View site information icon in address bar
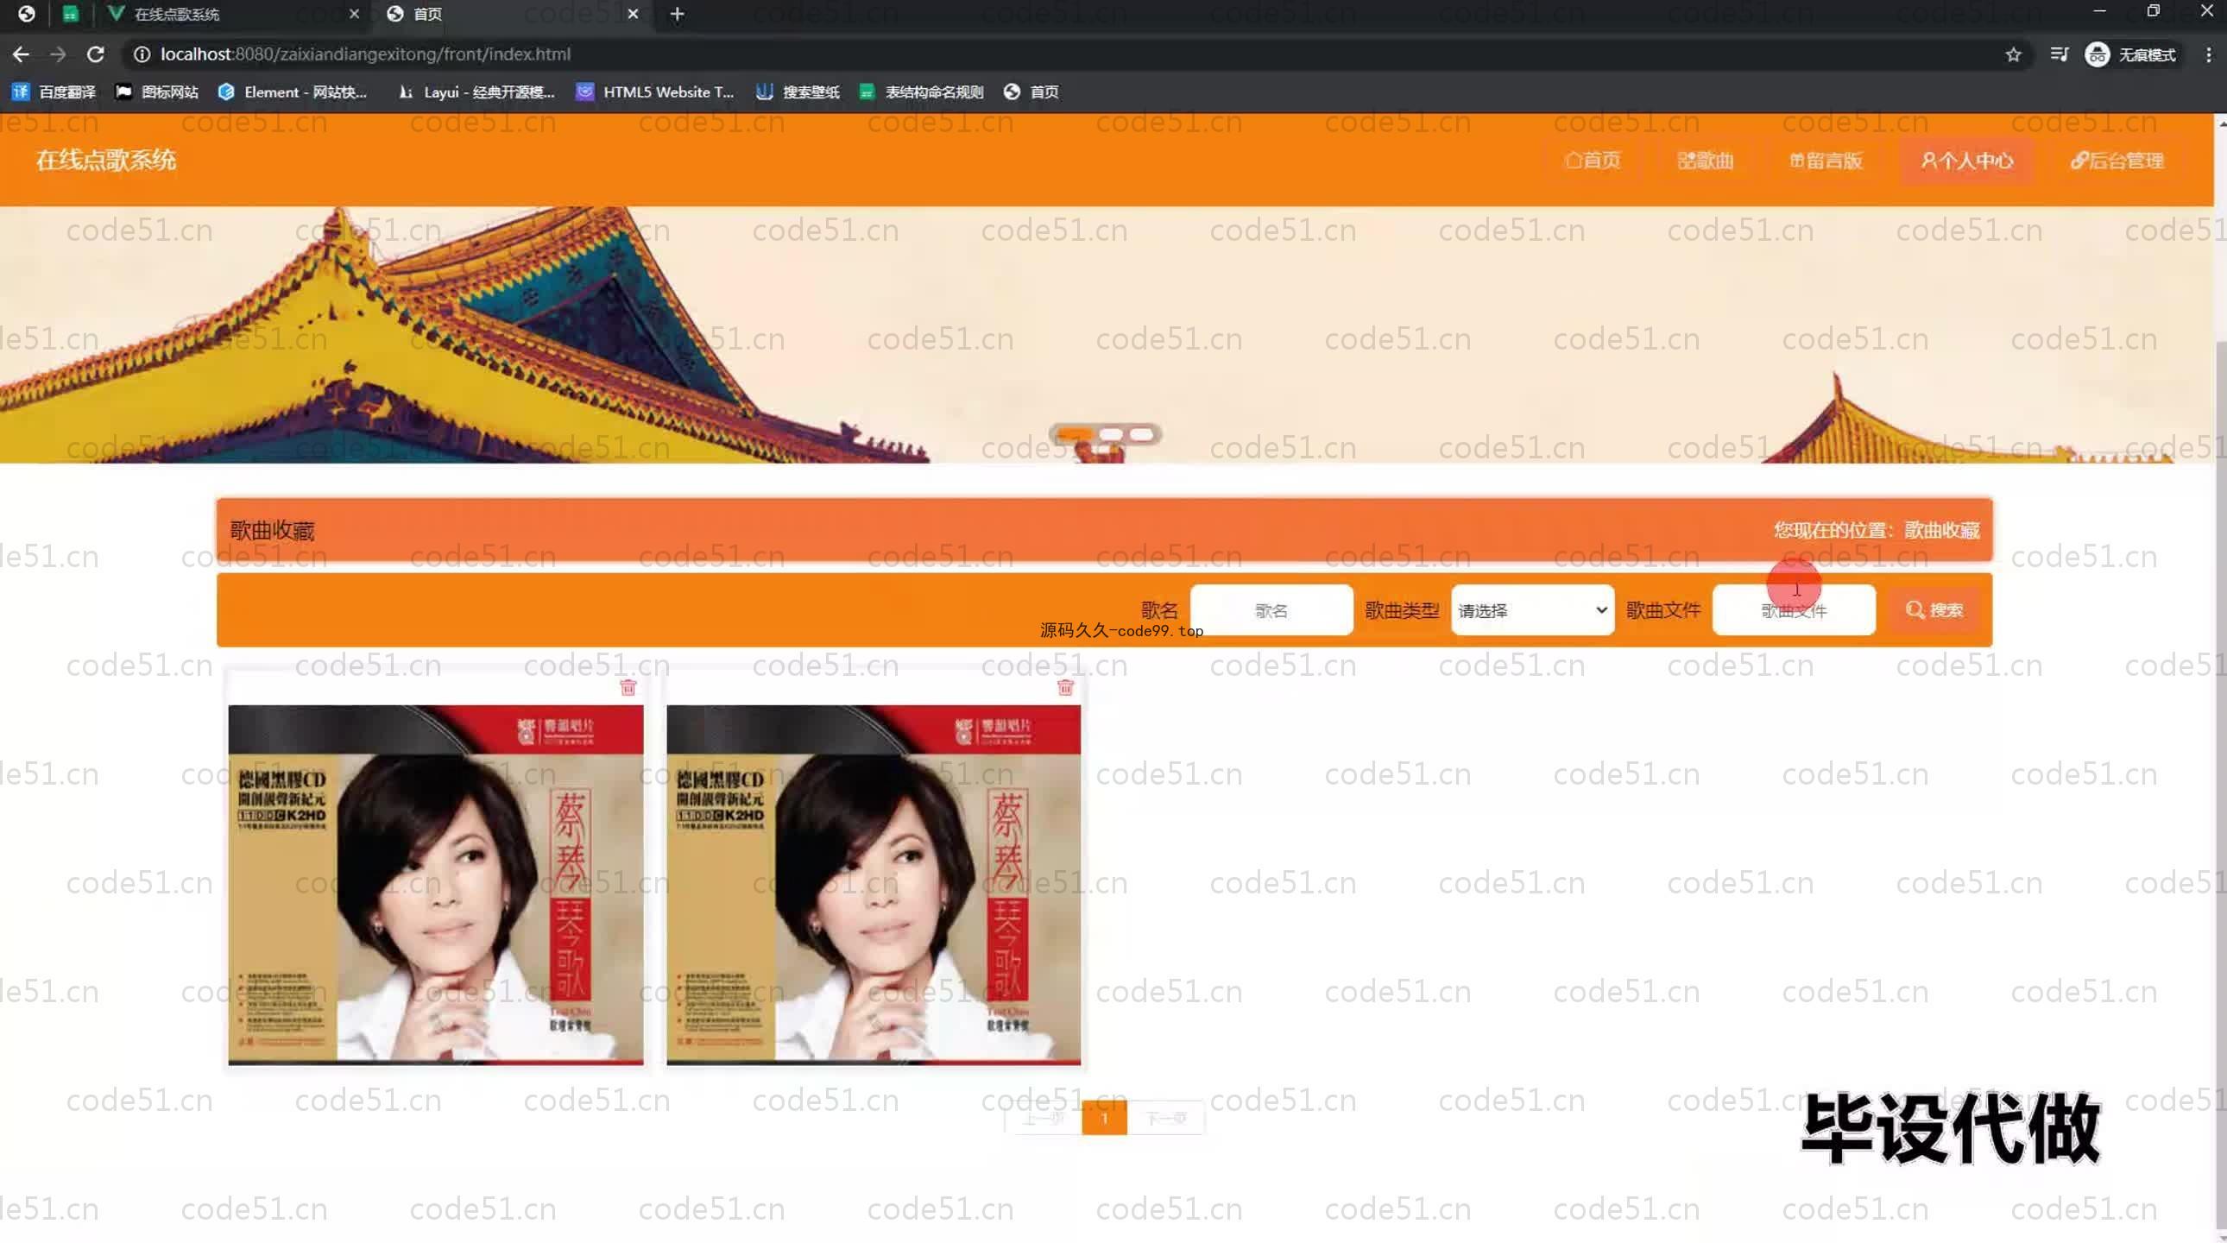The image size is (2227, 1243). (x=142, y=54)
